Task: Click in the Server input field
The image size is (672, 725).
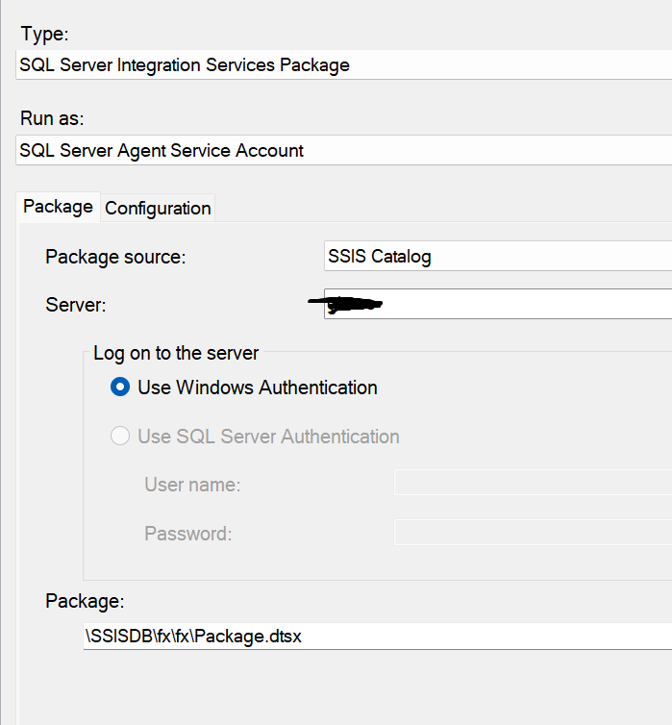Action: coord(498,304)
